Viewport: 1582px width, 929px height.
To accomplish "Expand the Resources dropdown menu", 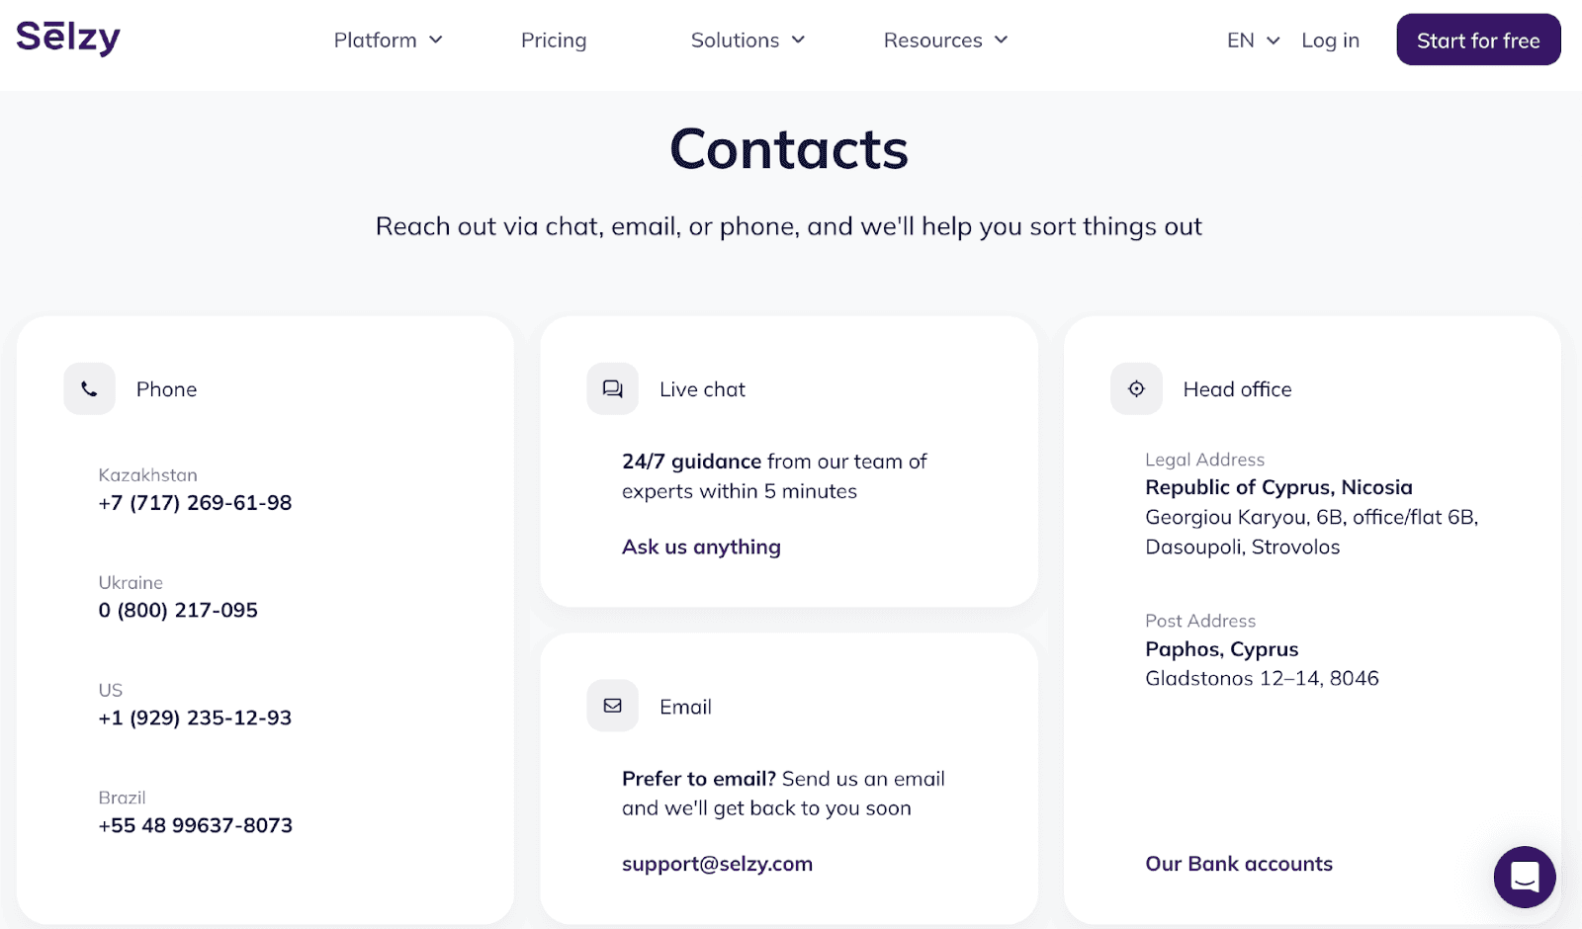I will 946,41.
